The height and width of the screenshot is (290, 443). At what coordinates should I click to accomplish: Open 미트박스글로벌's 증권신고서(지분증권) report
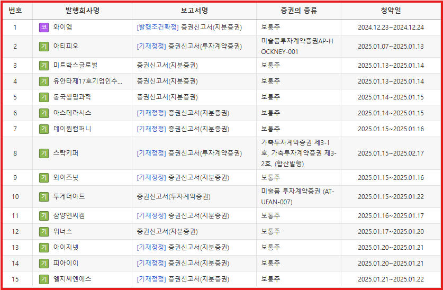(167, 66)
